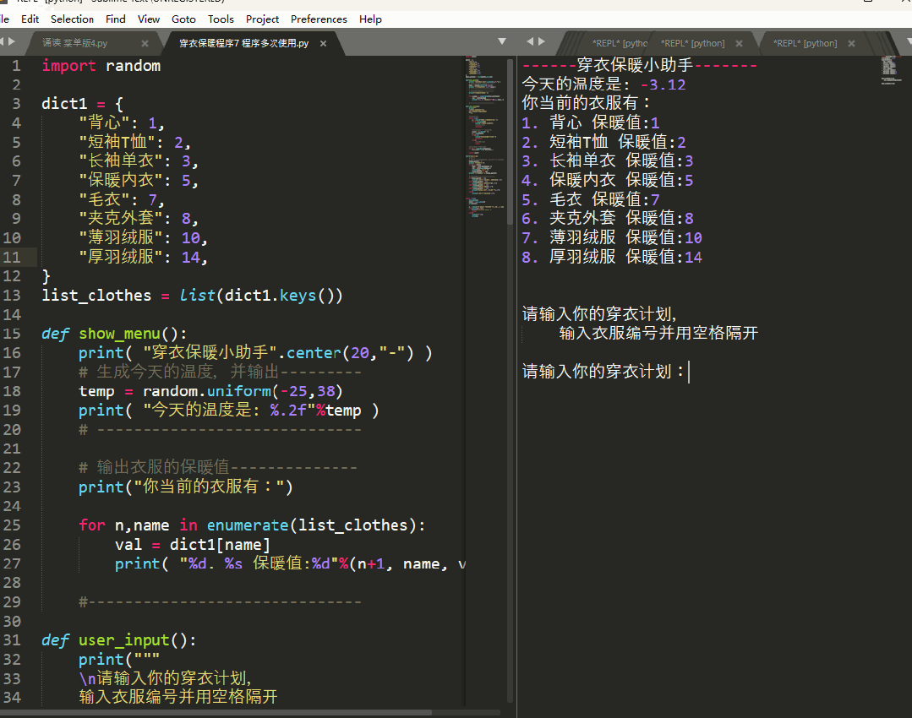Close the 菜单版4.py tab

pos(145,44)
